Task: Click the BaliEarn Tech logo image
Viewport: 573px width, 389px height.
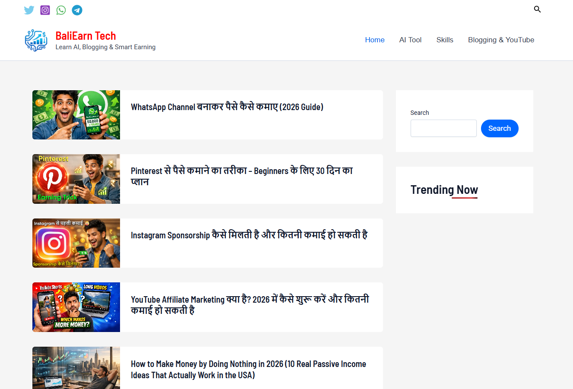Action: [x=36, y=40]
